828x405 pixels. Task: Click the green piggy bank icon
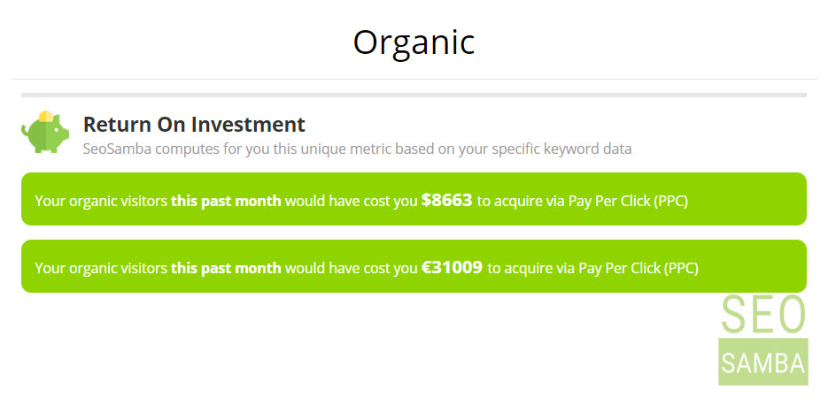pos(45,133)
